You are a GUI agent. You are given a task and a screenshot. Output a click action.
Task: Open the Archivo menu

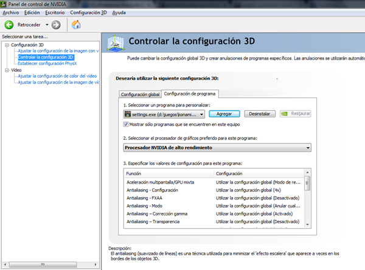click(11, 13)
